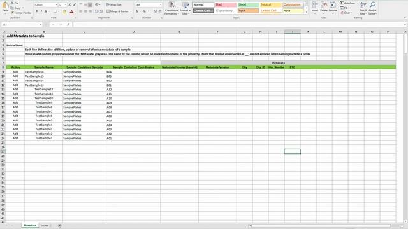Open the font name dropdown
408x229 pixels.
(56, 5)
